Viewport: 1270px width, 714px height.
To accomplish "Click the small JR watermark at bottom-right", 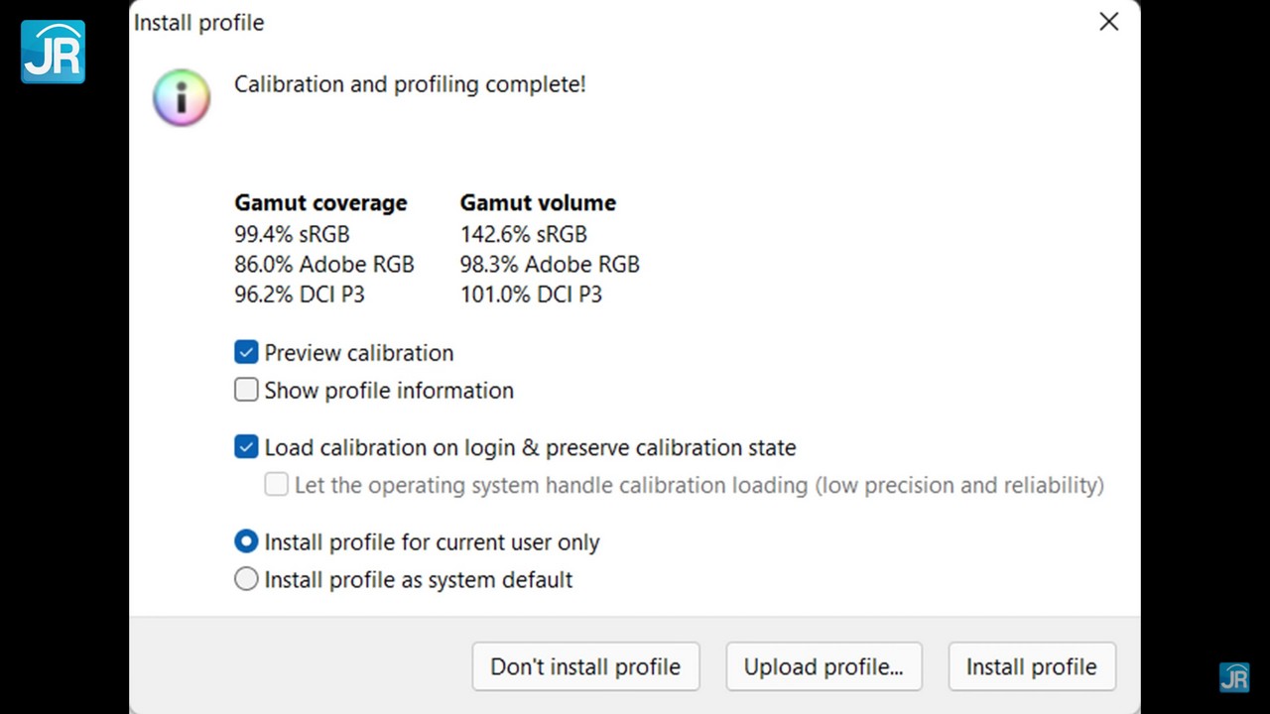I will coord(1234,677).
